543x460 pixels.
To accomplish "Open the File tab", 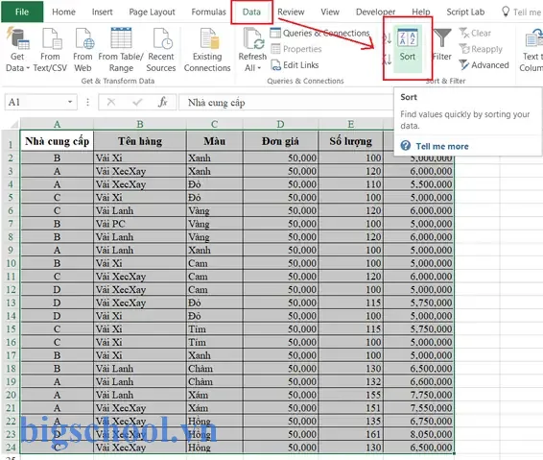I will [x=22, y=12].
